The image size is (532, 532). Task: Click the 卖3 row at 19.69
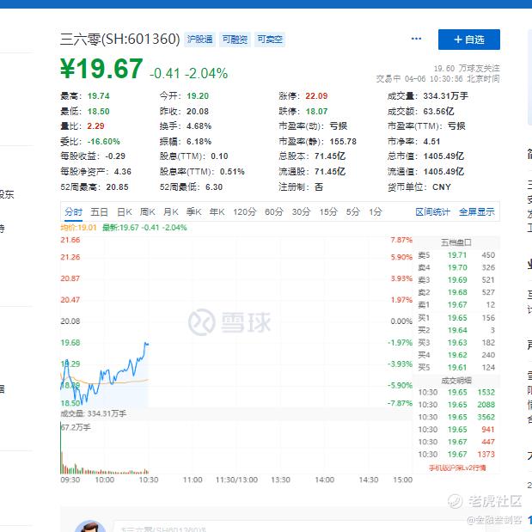[x=456, y=280]
